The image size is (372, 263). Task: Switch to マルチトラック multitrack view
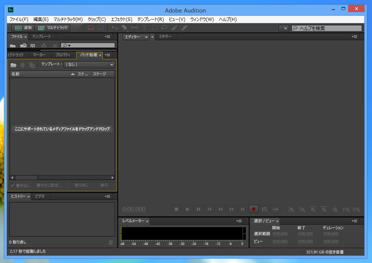pos(53,28)
